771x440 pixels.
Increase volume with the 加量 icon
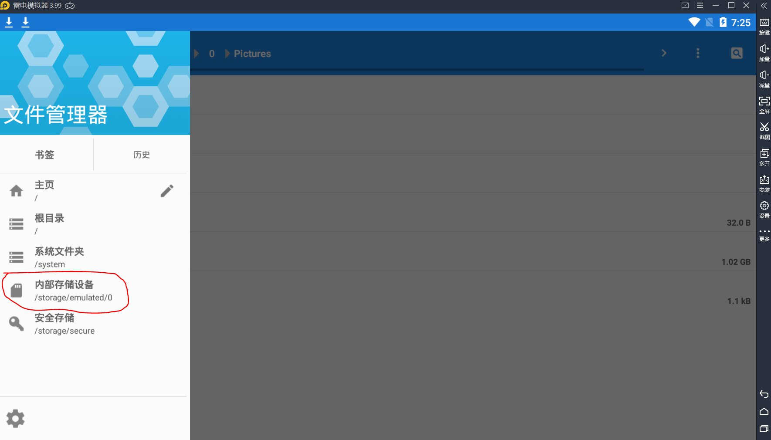[x=764, y=52]
